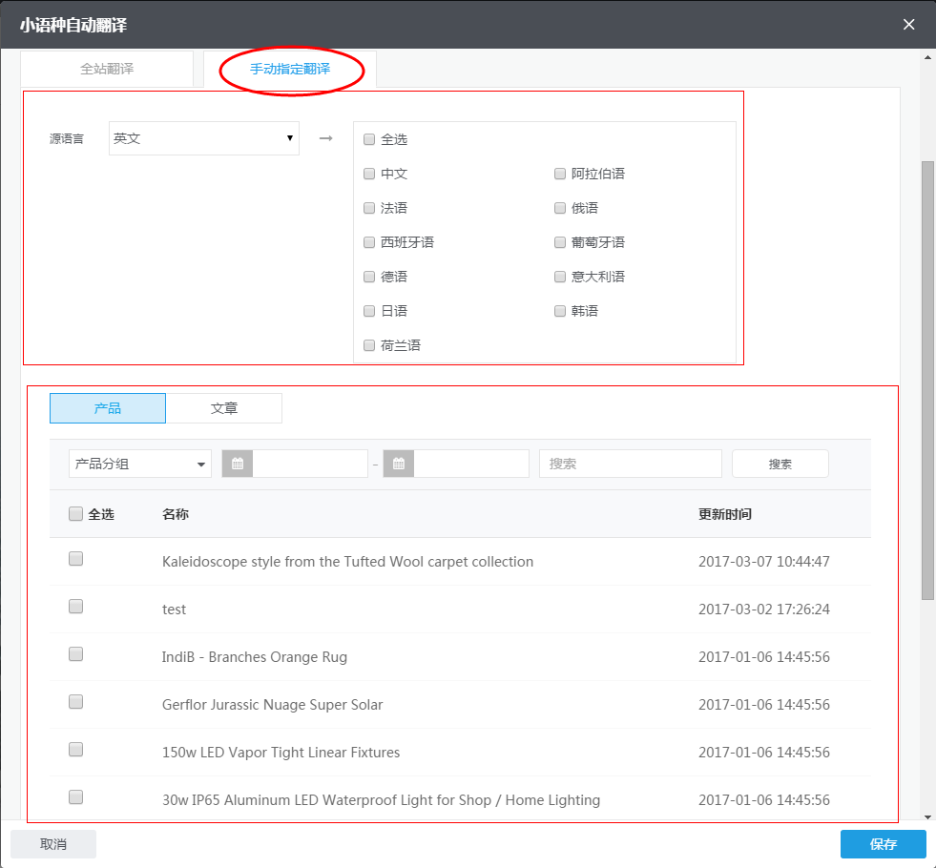
Task: Switch to the 文章 tab
Action: (224, 408)
